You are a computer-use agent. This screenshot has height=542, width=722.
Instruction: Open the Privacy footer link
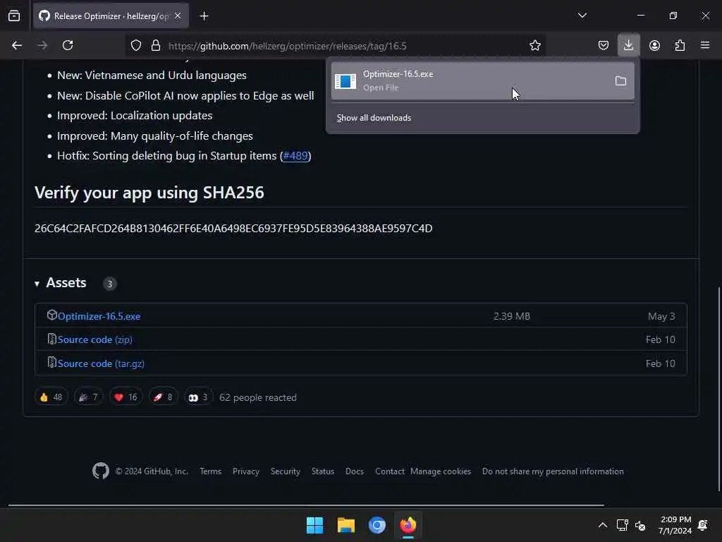click(x=246, y=471)
